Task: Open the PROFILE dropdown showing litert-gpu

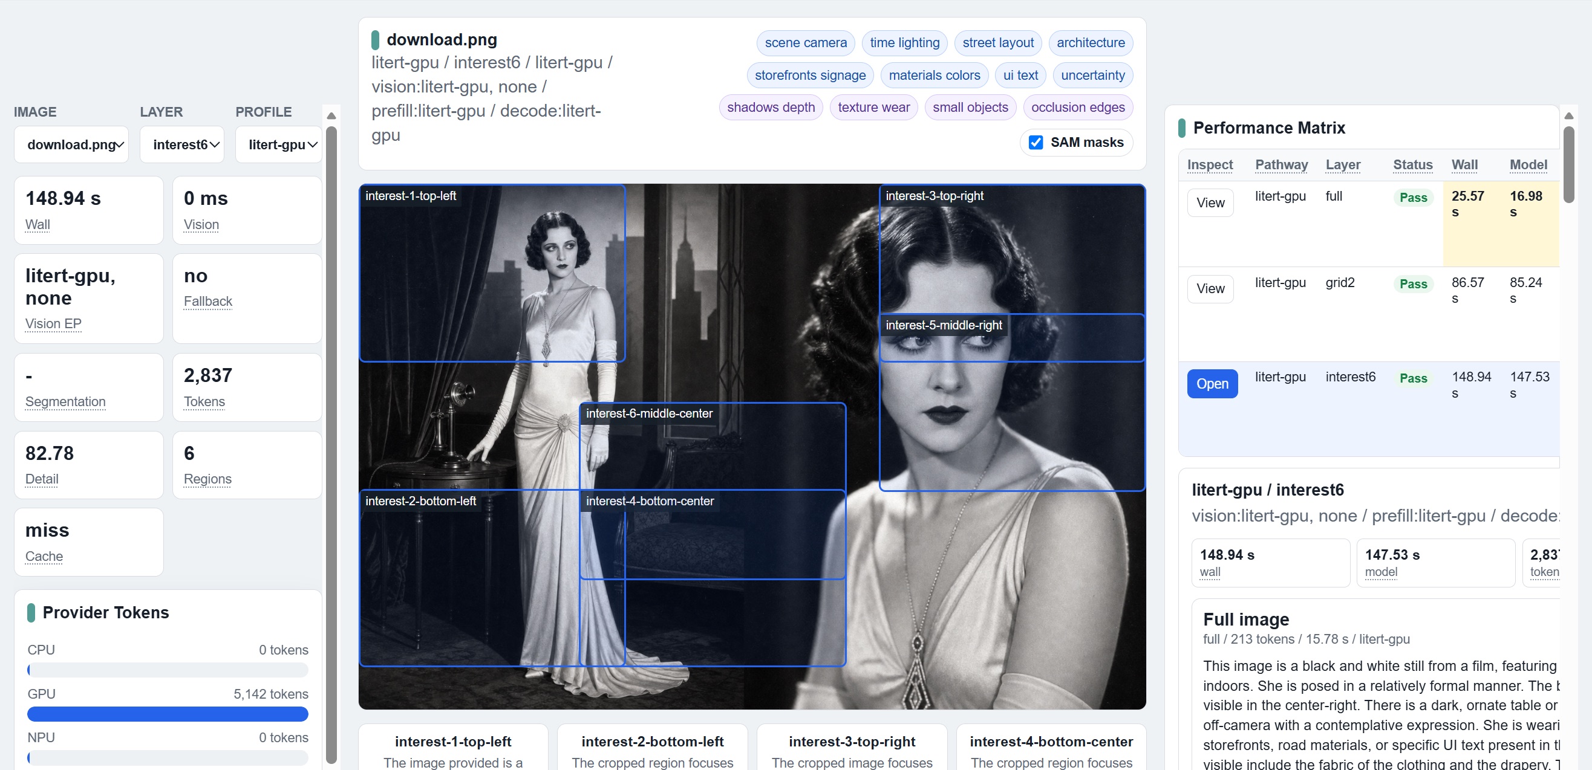Action: pyautogui.click(x=279, y=144)
